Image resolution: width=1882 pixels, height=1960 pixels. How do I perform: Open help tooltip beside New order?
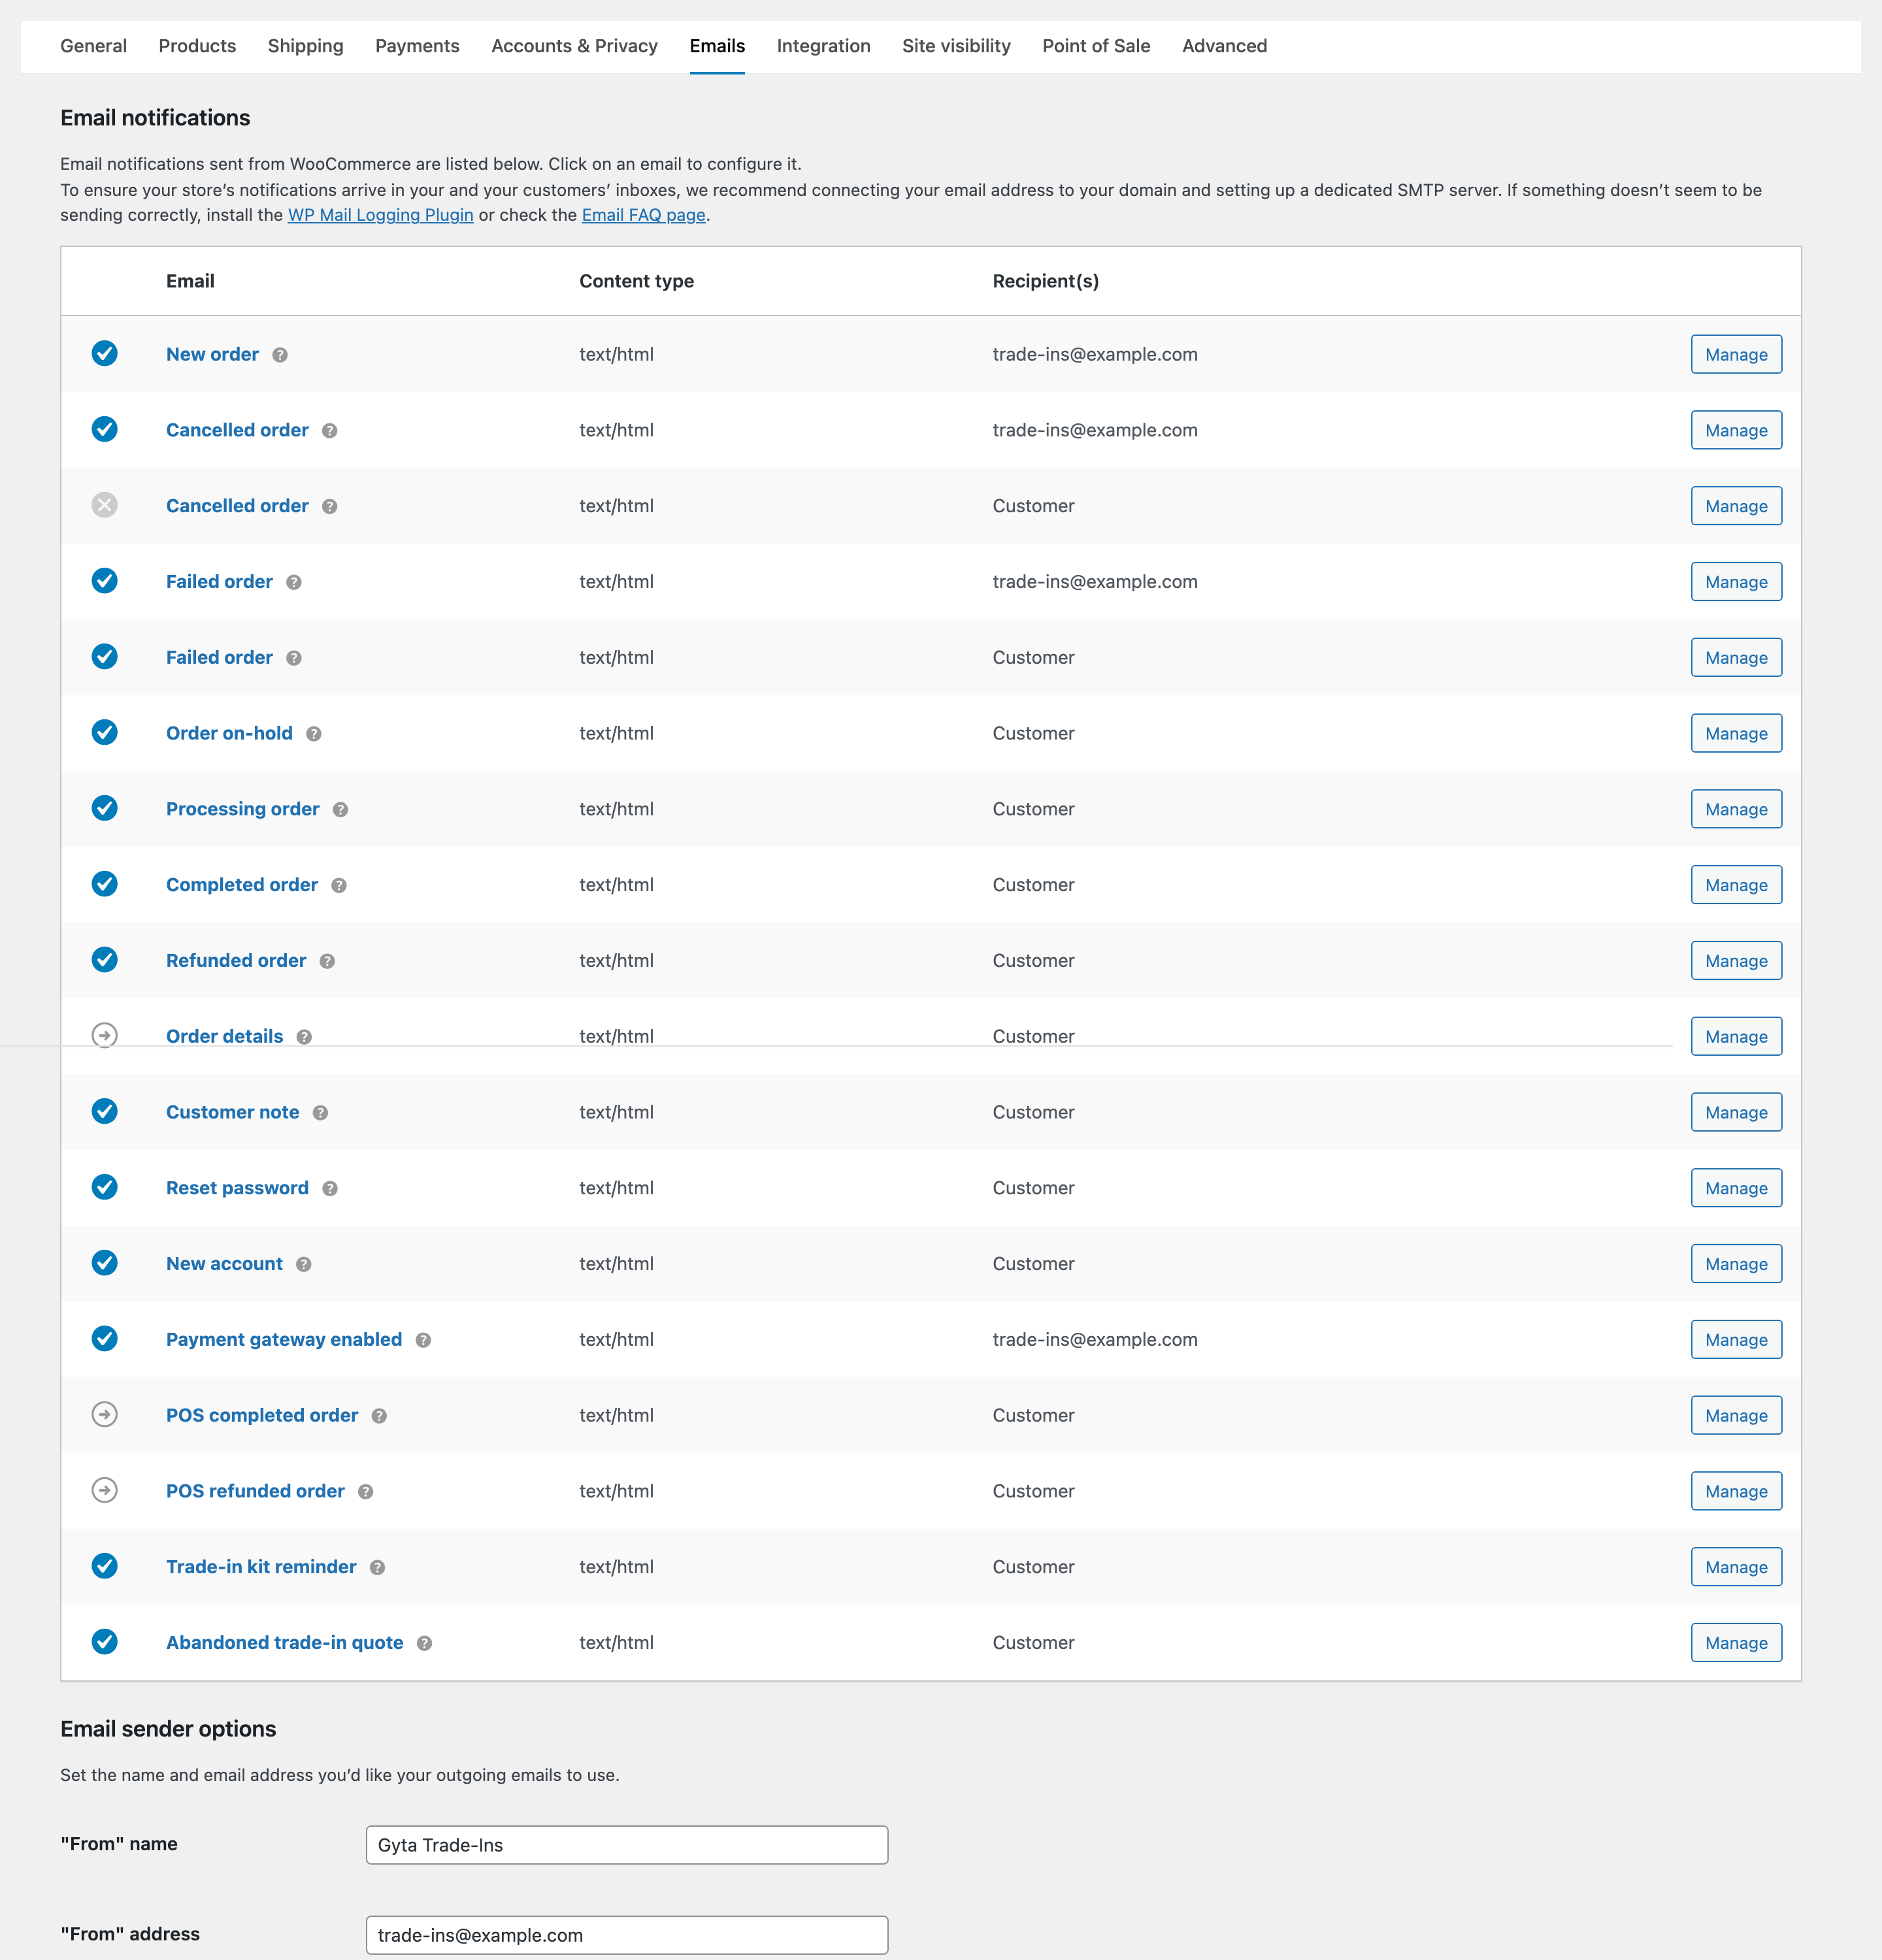[280, 355]
